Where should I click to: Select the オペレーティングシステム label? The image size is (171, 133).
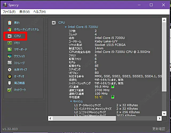point(26,29)
